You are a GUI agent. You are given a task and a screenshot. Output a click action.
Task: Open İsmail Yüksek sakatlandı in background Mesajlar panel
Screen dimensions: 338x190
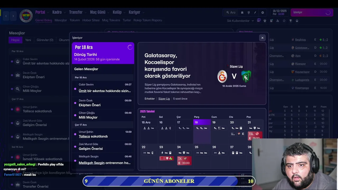pyautogui.click(x=43, y=159)
